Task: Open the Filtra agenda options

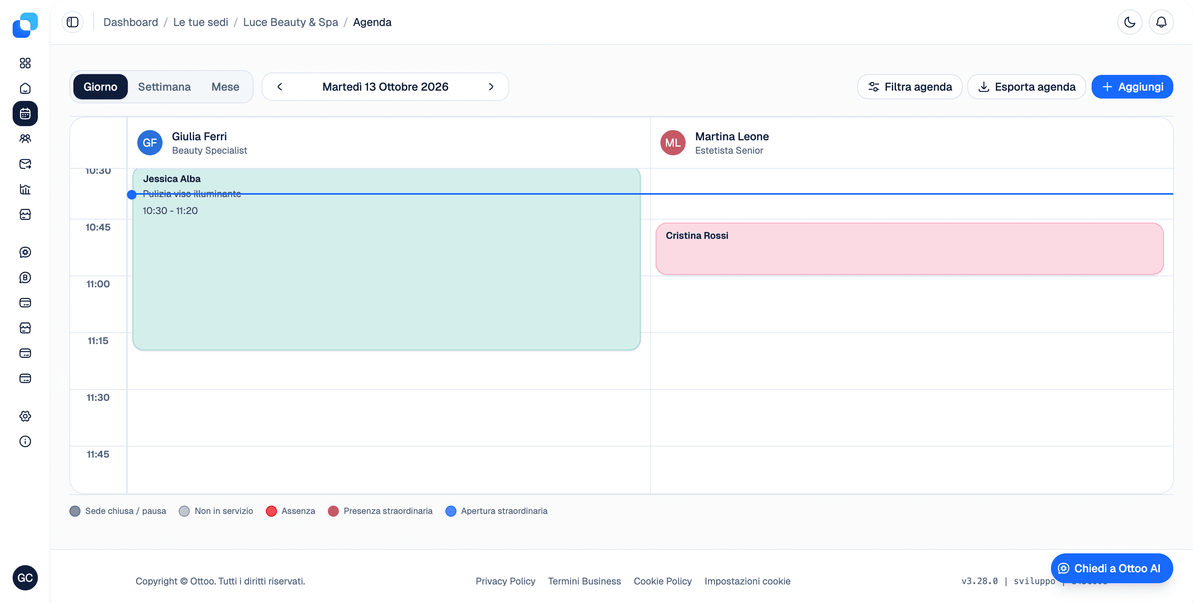Action: 910,87
